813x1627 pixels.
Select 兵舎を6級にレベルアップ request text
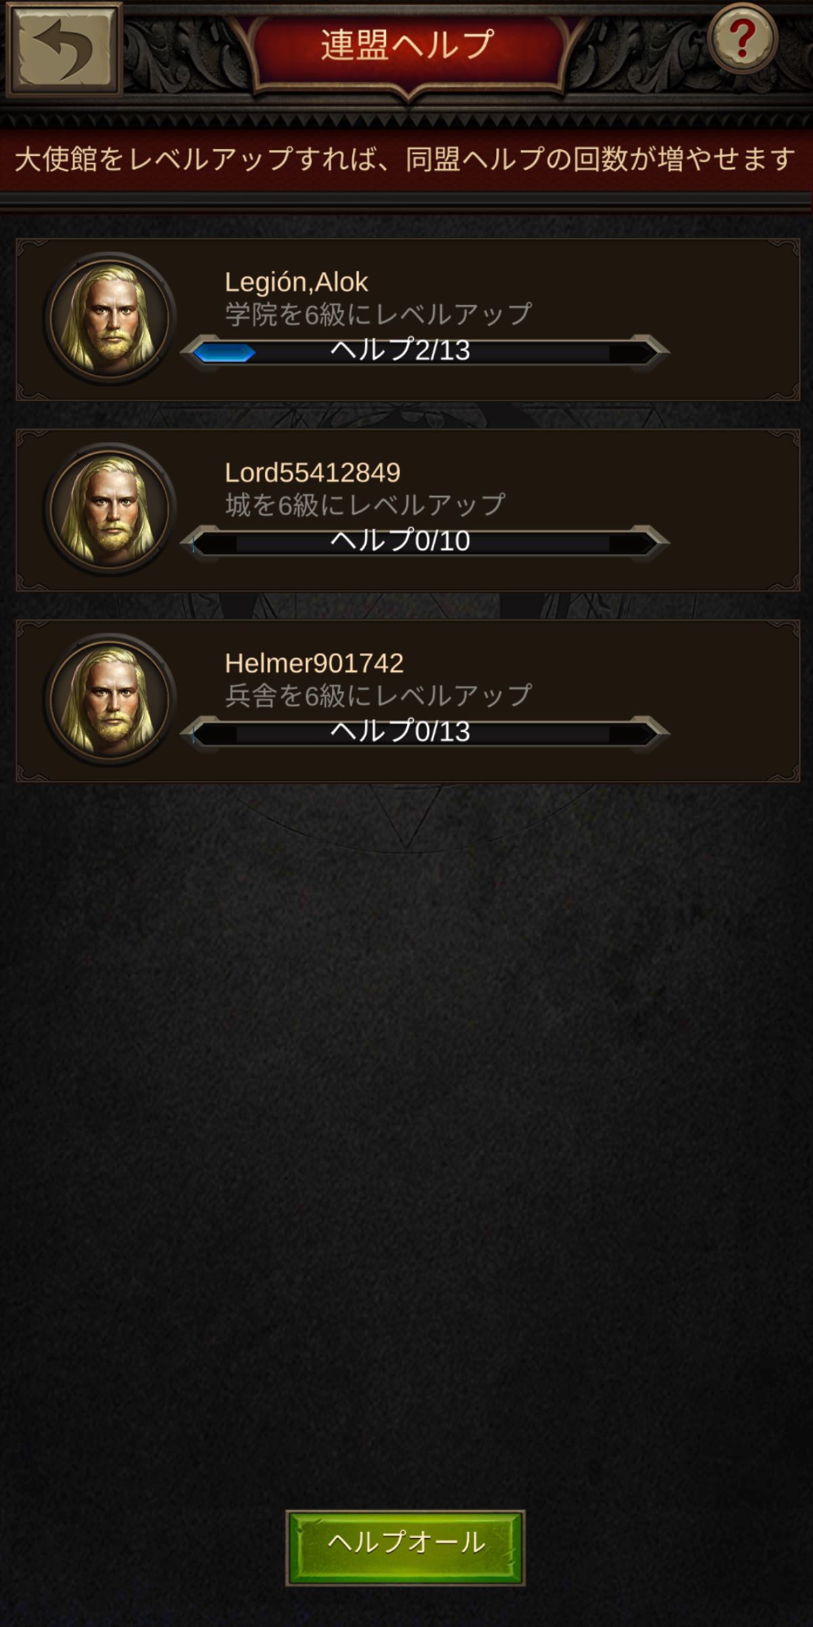[x=379, y=696]
